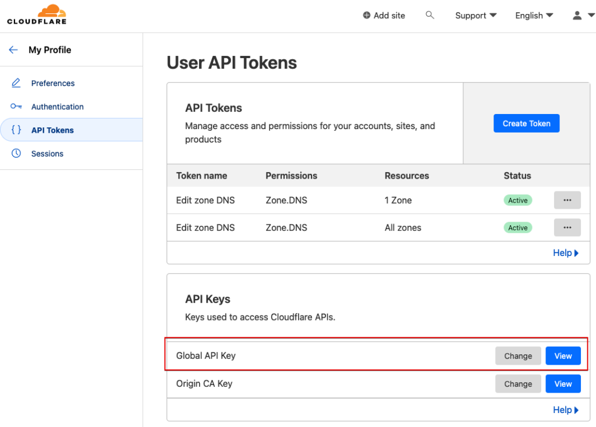Click Zone.DNS permission in All zones row
This screenshot has width=596, height=427.
(x=286, y=227)
